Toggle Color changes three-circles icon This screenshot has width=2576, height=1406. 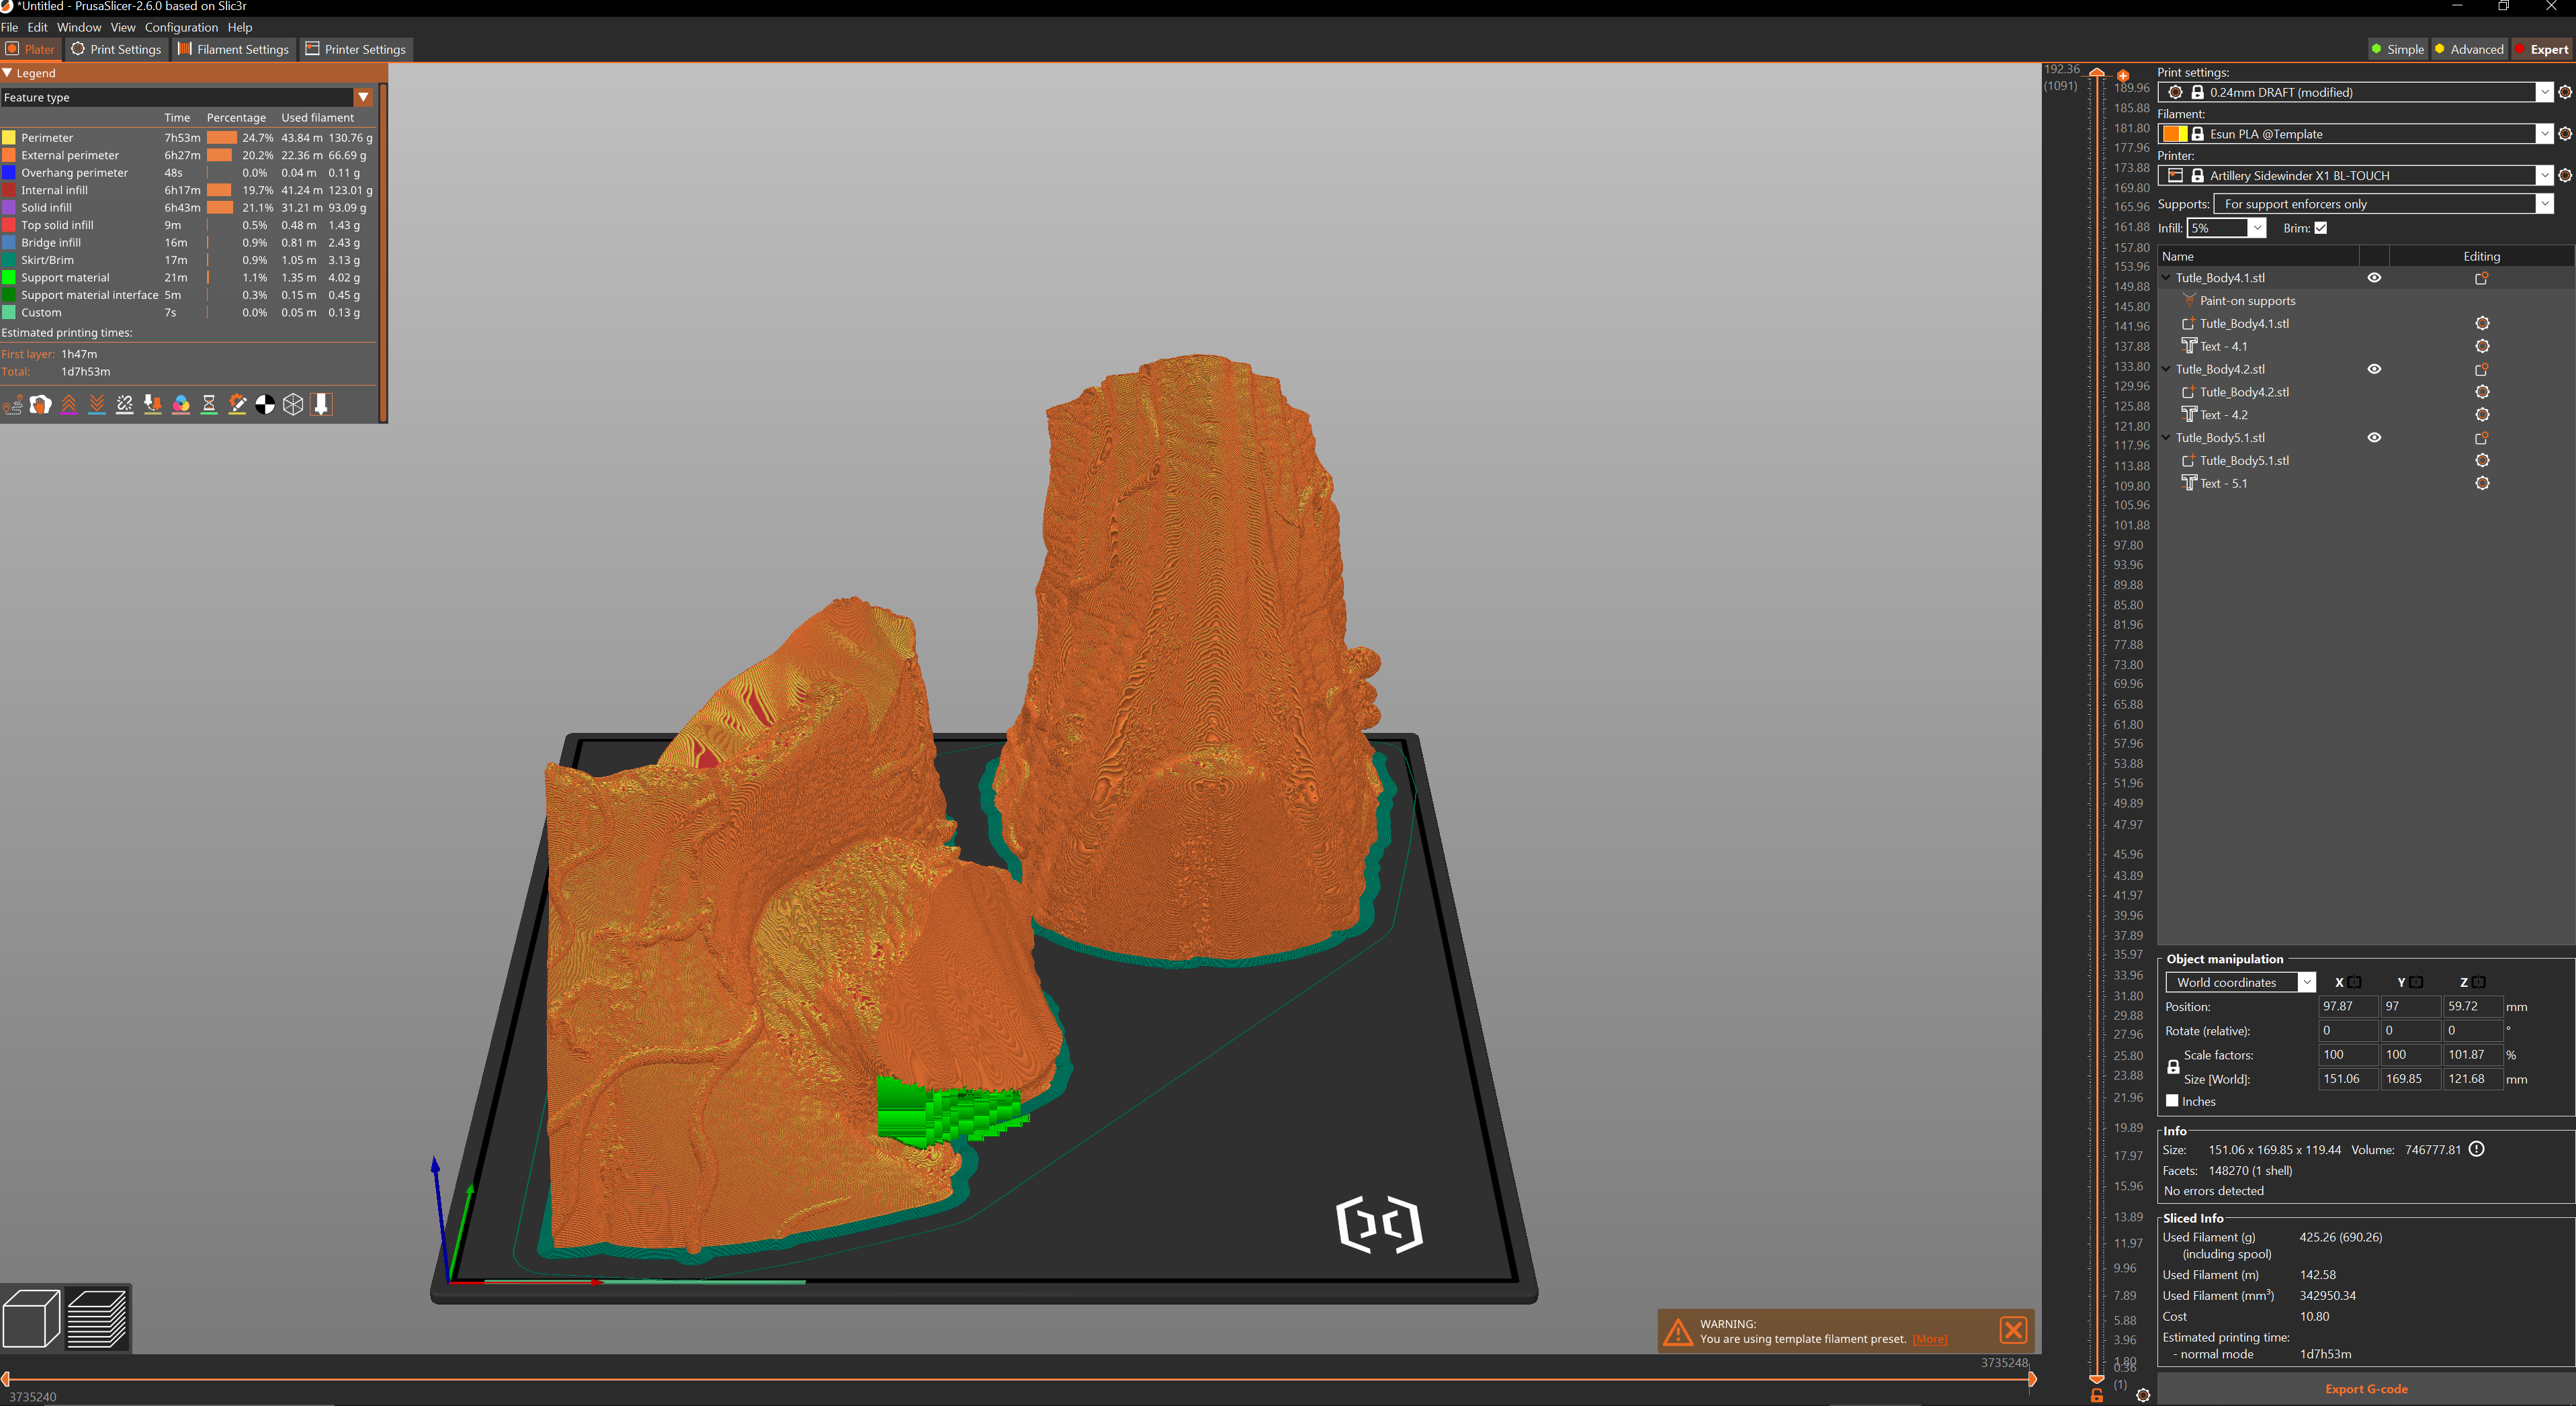pyautogui.click(x=181, y=404)
